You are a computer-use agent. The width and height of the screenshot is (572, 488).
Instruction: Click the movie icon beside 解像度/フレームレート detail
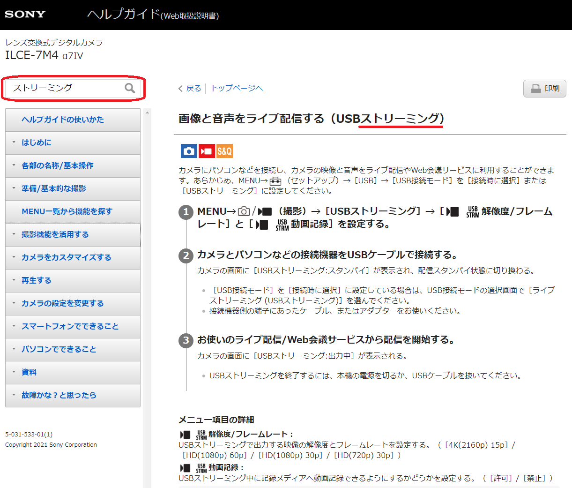pos(186,435)
